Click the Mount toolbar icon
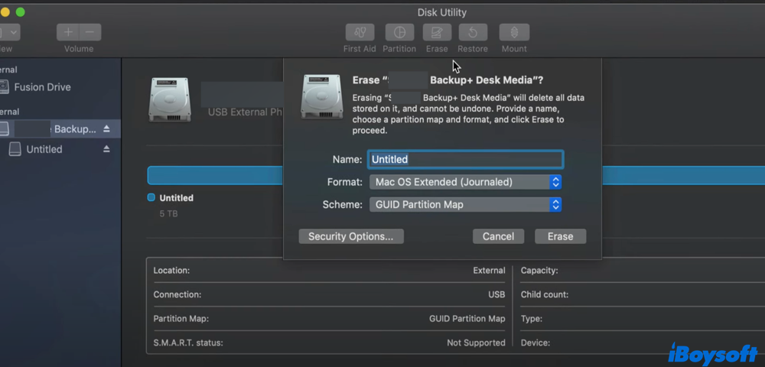 point(514,33)
